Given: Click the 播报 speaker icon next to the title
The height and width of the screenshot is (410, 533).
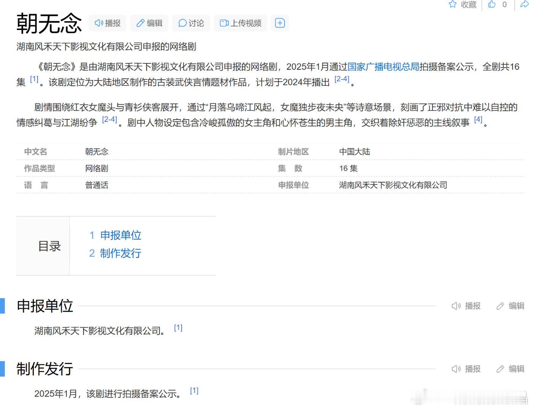Looking at the screenshot, I should pyautogui.click(x=99, y=23).
